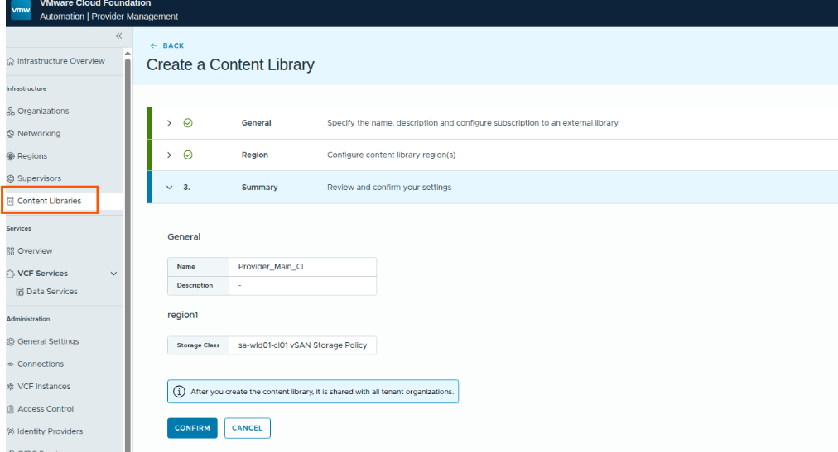Open General Settings in sidebar
The image size is (838, 452).
coord(48,341)
